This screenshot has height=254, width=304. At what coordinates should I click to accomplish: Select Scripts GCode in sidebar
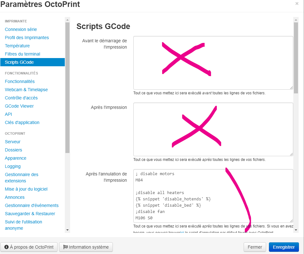click(x=33, y=62)
